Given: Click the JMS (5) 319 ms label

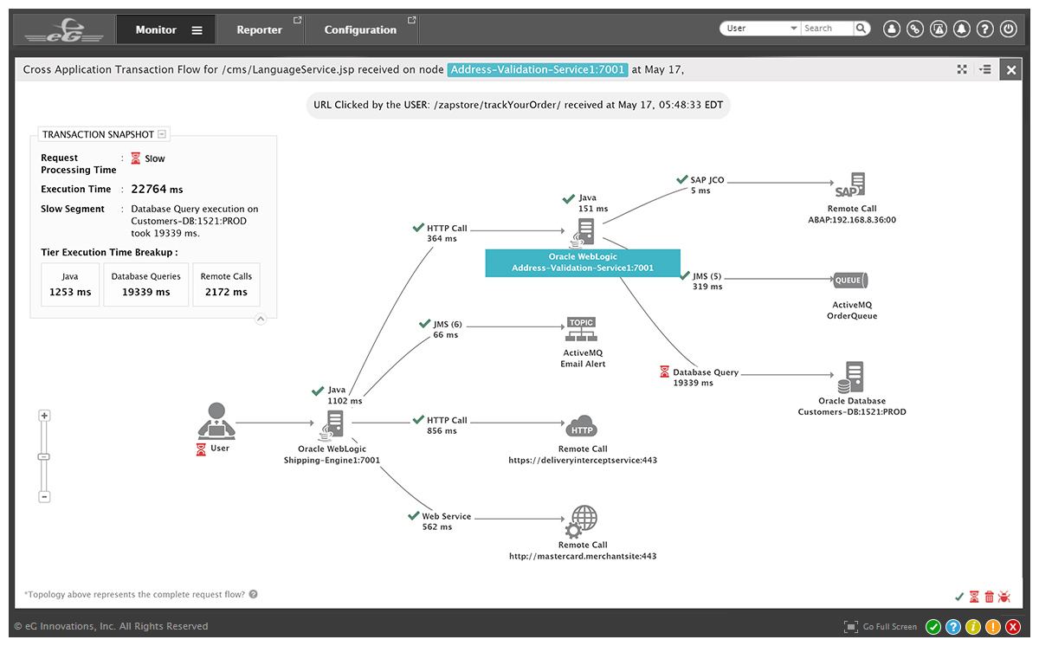Looking at the screenshot, I should 707,281.
